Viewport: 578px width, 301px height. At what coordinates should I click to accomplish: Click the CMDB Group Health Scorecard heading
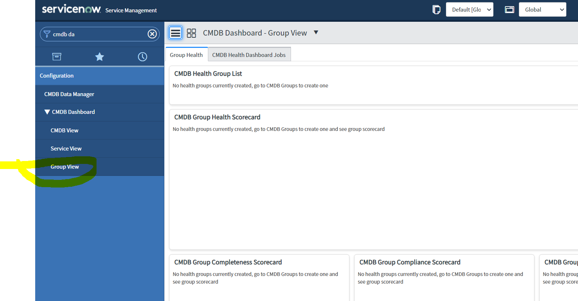217,117
